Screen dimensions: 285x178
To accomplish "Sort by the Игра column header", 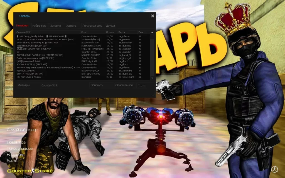I will click(93, 32).
